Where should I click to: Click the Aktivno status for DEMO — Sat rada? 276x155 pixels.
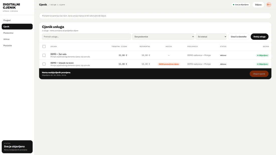[x=223, y=55]
